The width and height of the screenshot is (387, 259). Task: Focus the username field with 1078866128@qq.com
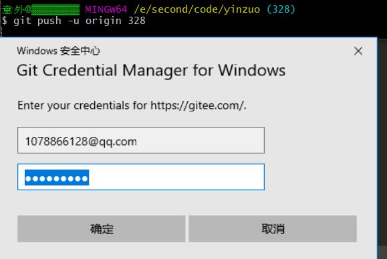(141, 140)
